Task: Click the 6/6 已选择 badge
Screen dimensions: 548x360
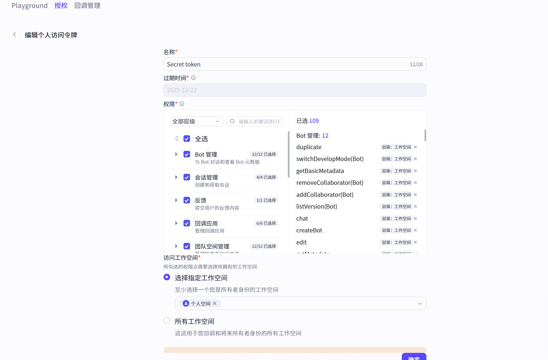Action: click(x=266, y=223)
